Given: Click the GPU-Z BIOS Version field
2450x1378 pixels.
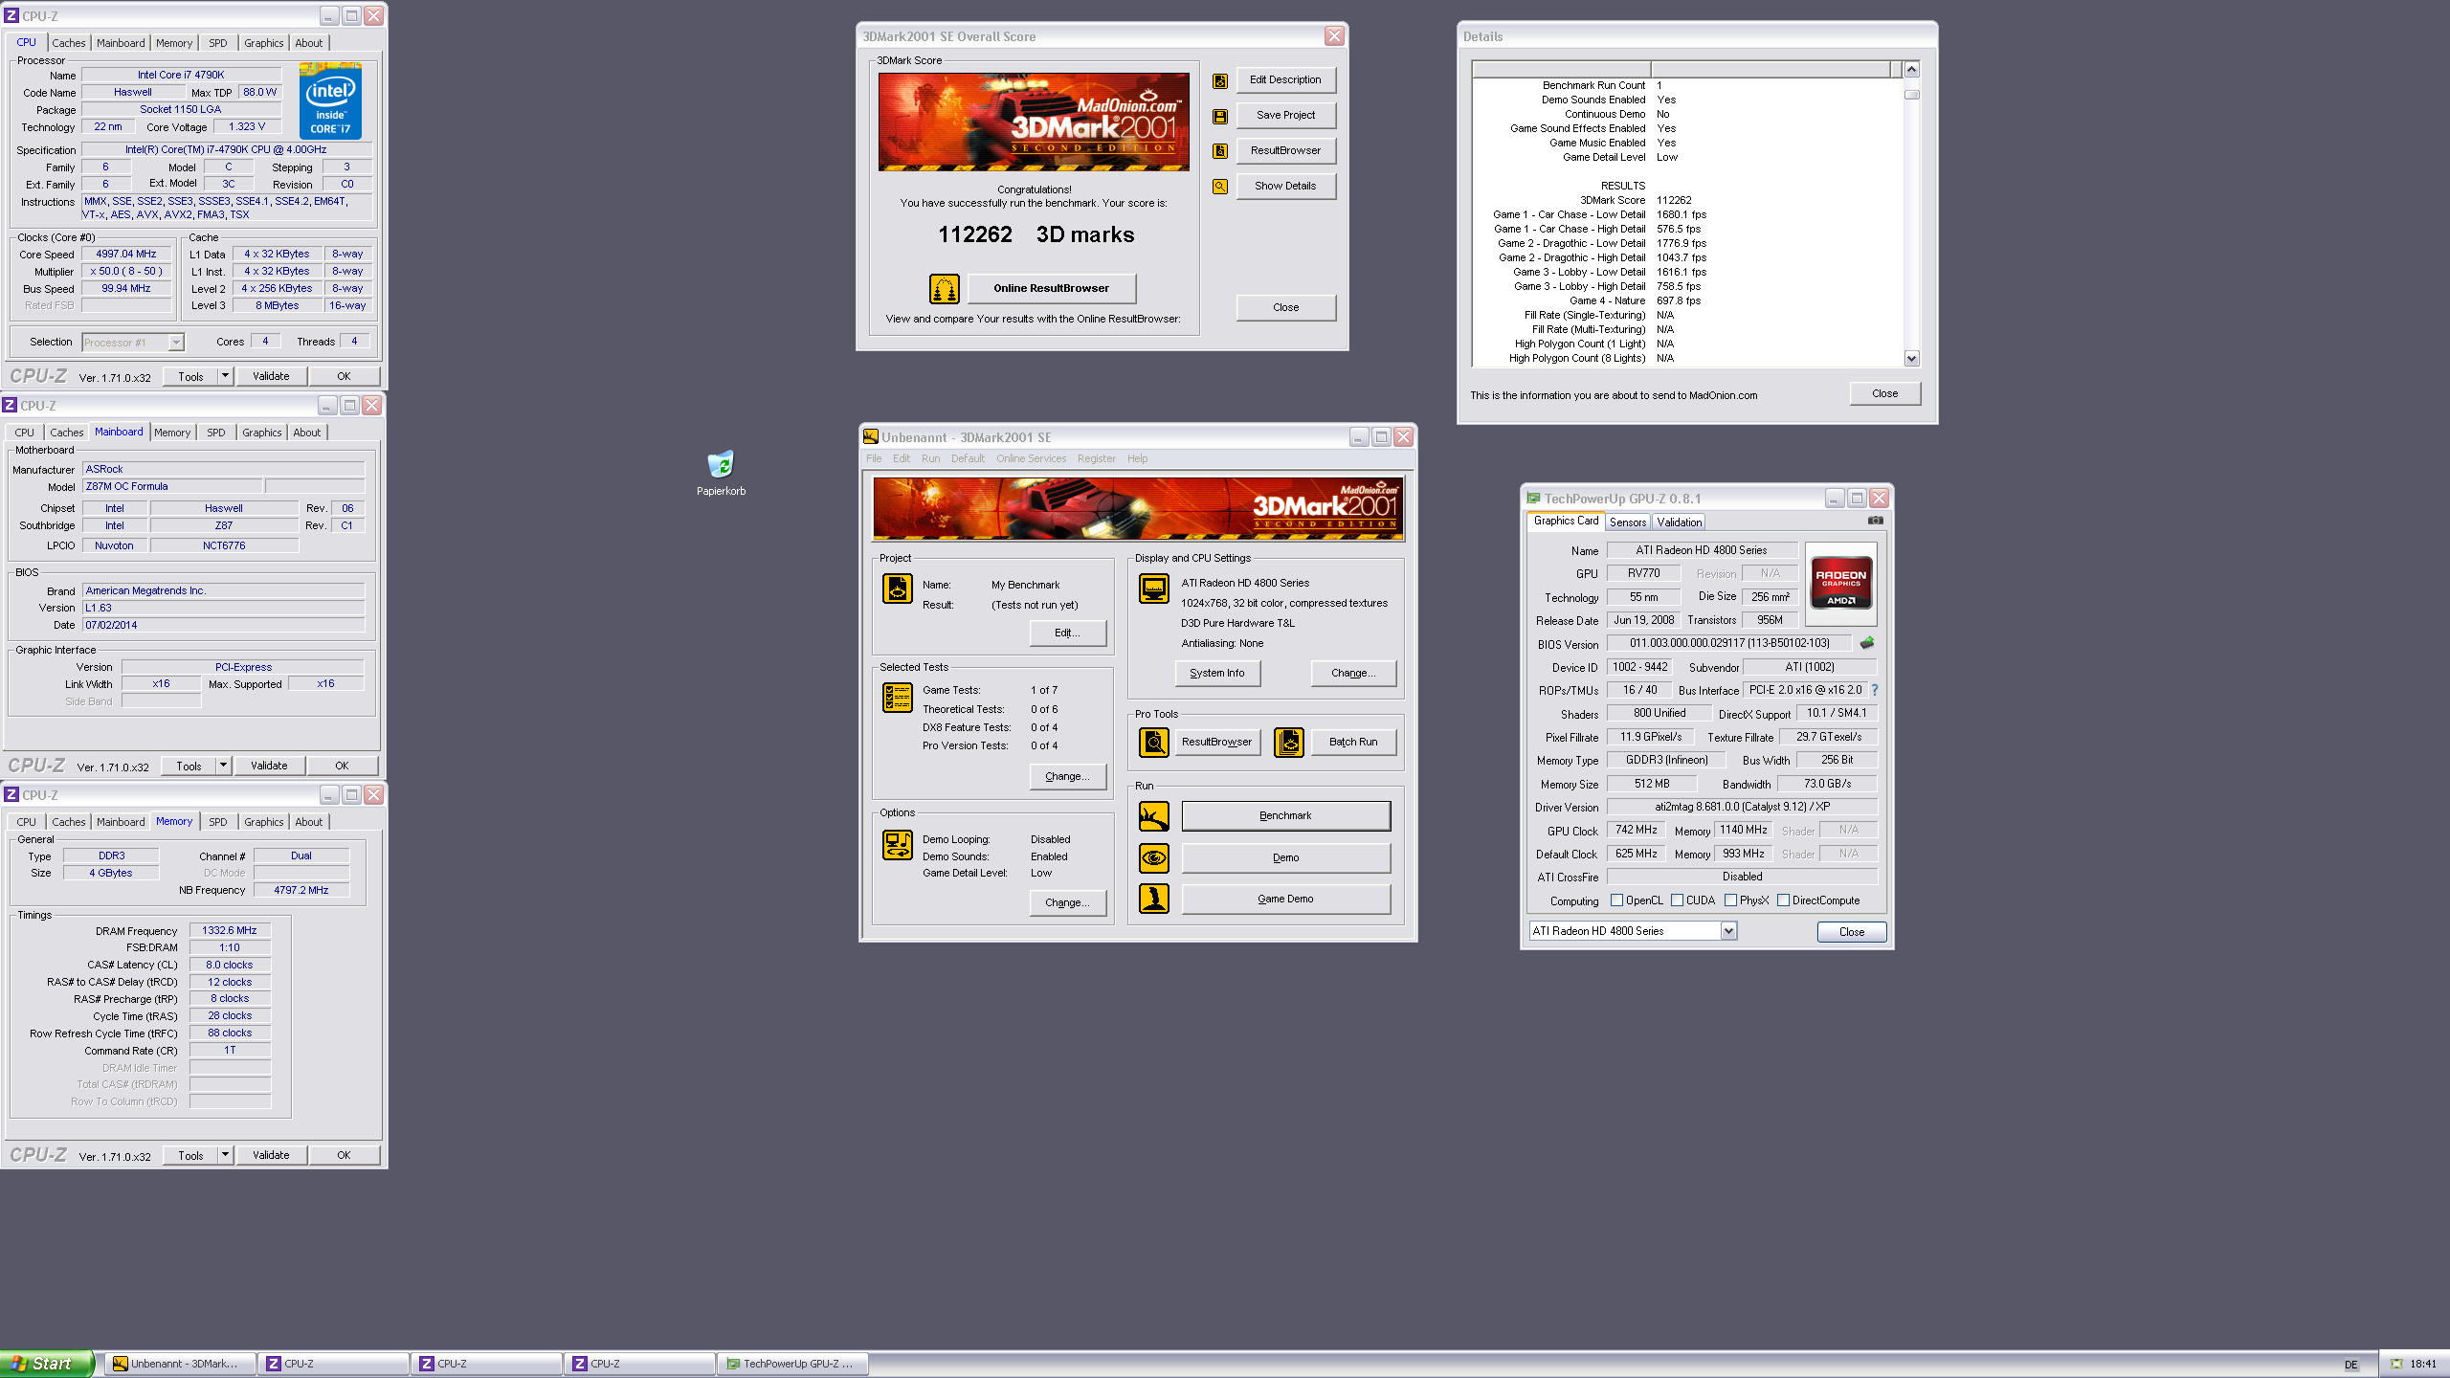Looking at the screenshot, I should click(x=1729, y=644).
